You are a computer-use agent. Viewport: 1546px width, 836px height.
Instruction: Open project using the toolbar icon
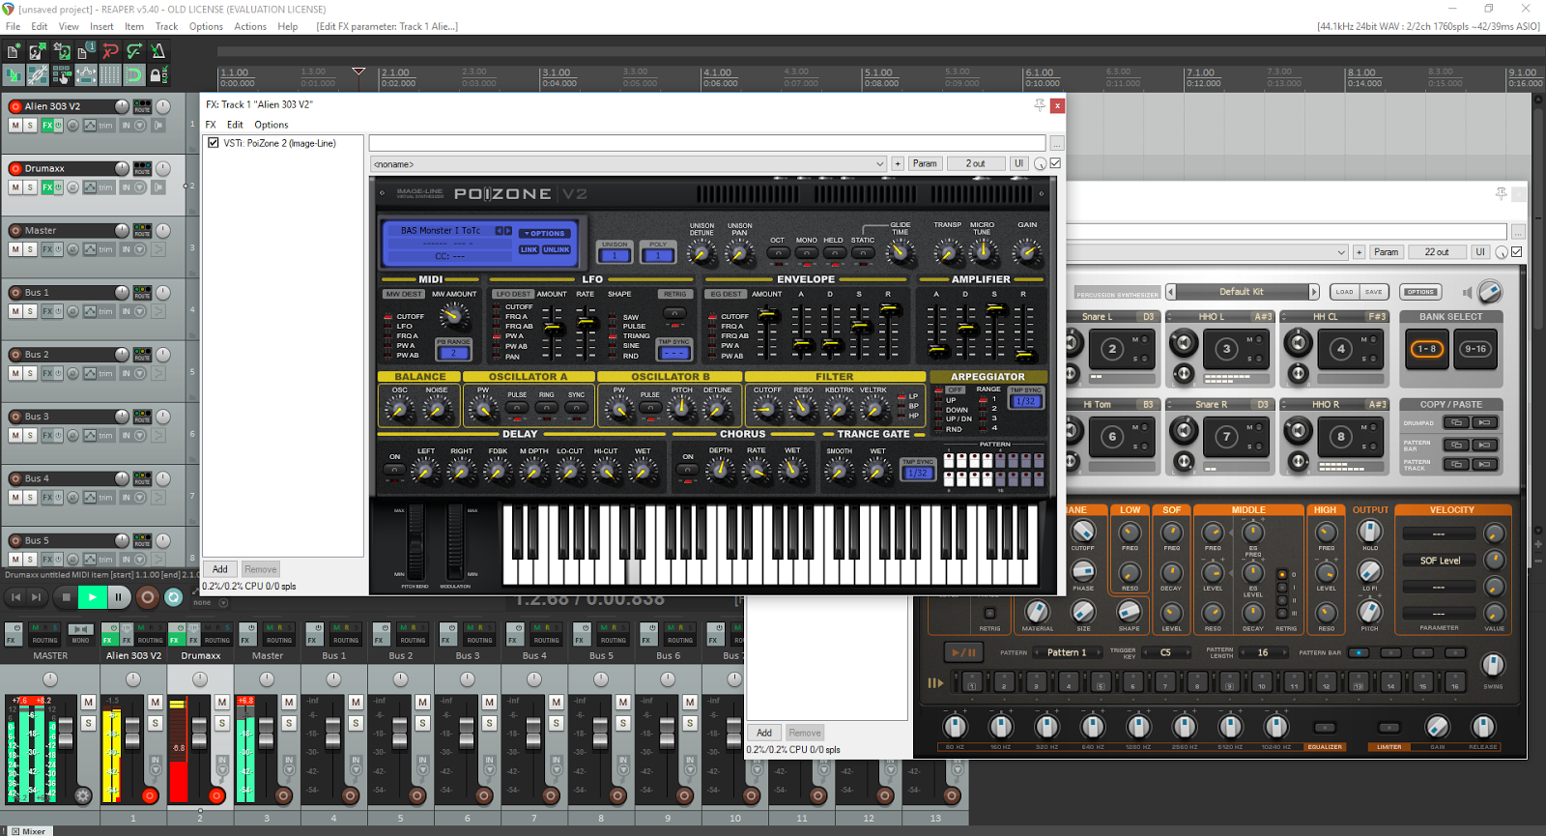click(38, 51)
